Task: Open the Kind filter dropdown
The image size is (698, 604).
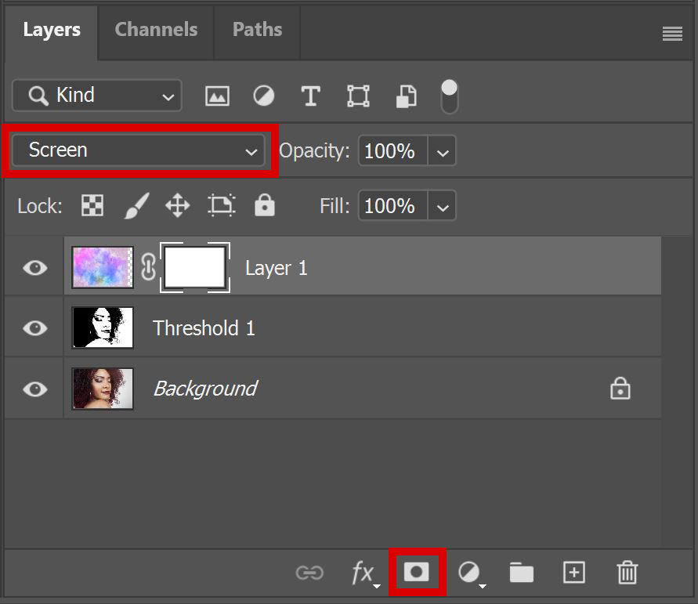Action: [97, 96]
